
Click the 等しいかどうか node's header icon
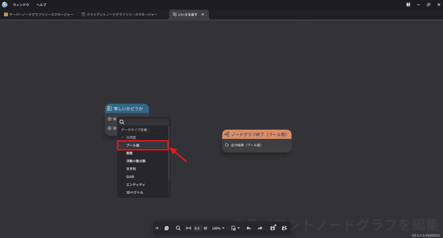(109, 109)
